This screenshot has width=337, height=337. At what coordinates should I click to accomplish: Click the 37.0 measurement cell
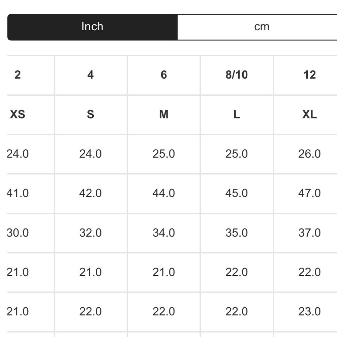point(309,233)
